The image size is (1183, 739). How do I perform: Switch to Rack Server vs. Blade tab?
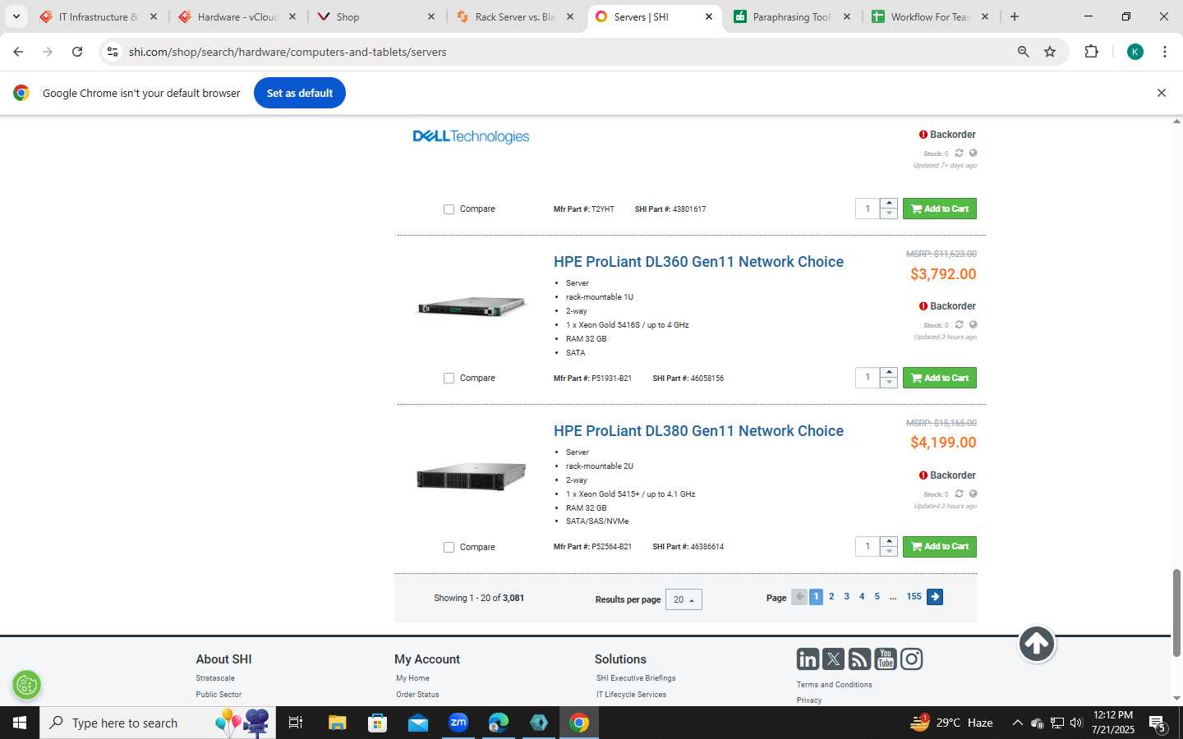[x=515, y=16]
